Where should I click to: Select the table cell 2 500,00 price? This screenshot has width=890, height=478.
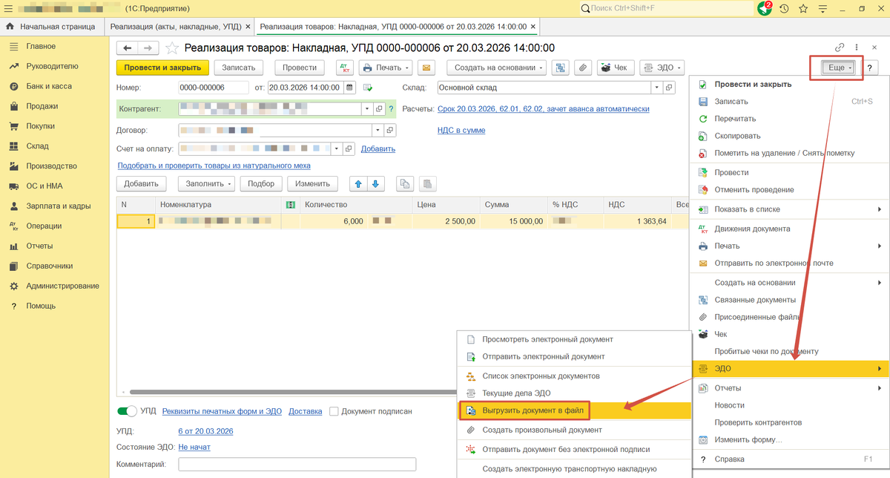pos(445,221)
